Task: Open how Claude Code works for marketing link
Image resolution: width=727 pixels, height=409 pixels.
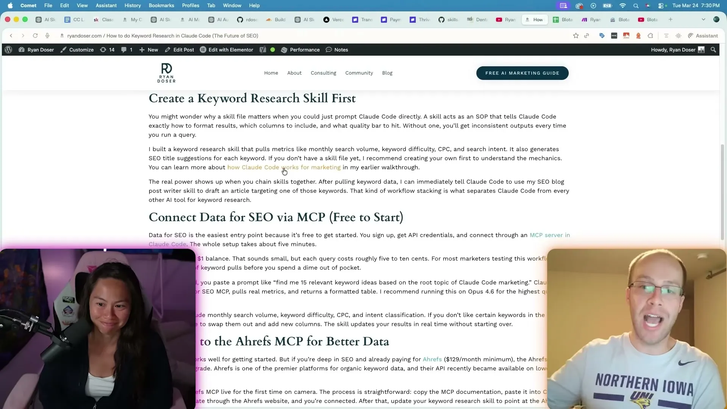Action: (284, 167)
